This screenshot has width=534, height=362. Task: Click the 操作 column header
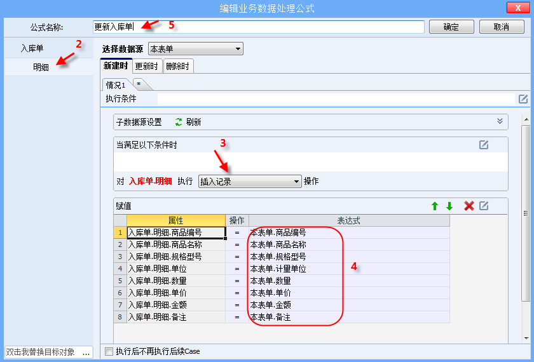click(236, 220)
